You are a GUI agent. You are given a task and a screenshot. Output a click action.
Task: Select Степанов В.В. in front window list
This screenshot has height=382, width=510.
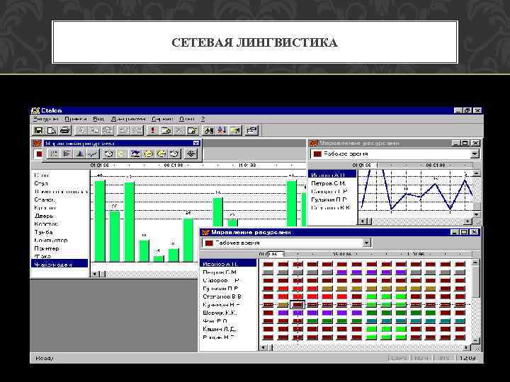[x=222, y=296]
